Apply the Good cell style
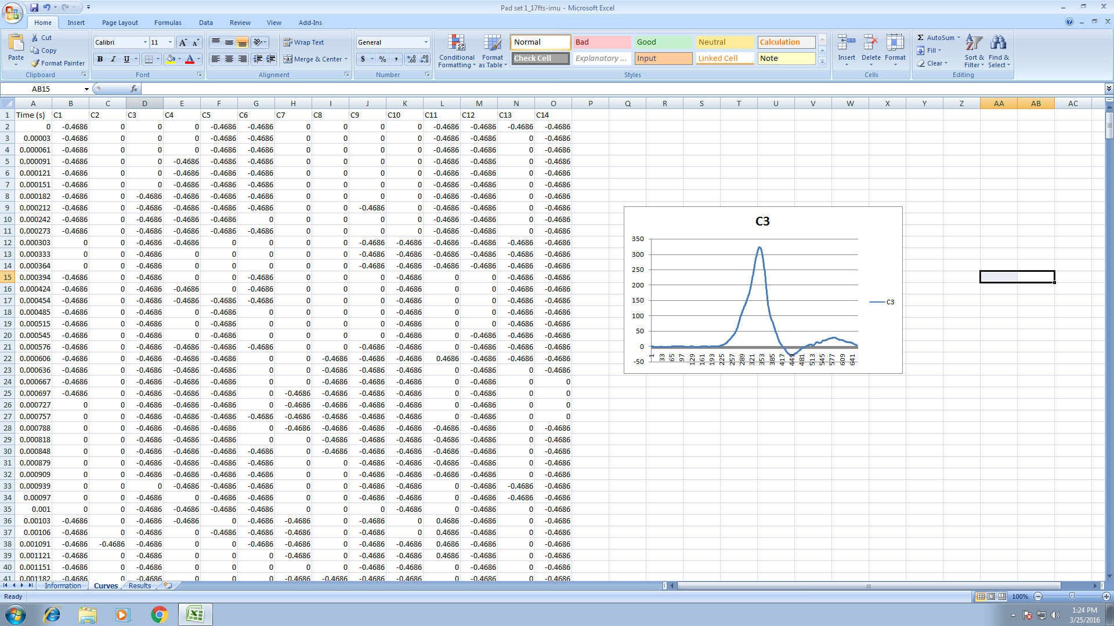The image size is (1114, 626). [x=663, y=42]
